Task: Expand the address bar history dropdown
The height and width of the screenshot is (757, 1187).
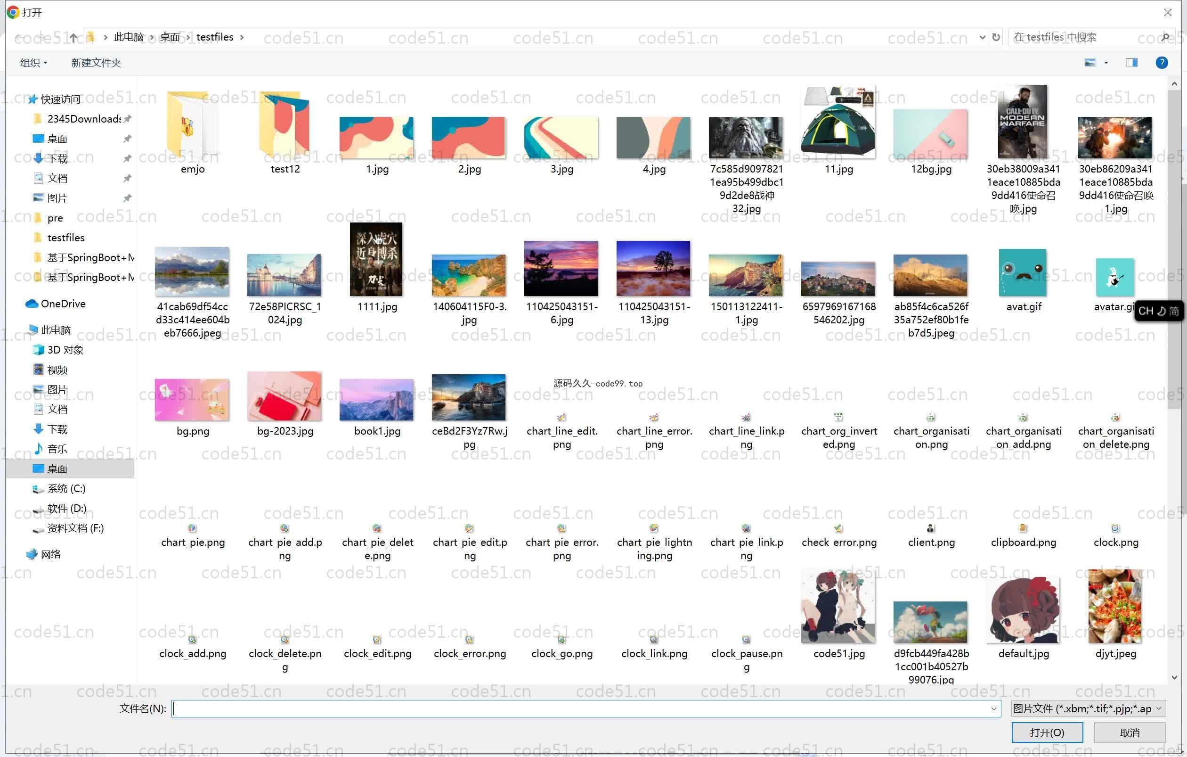Action: pos(982,37)
